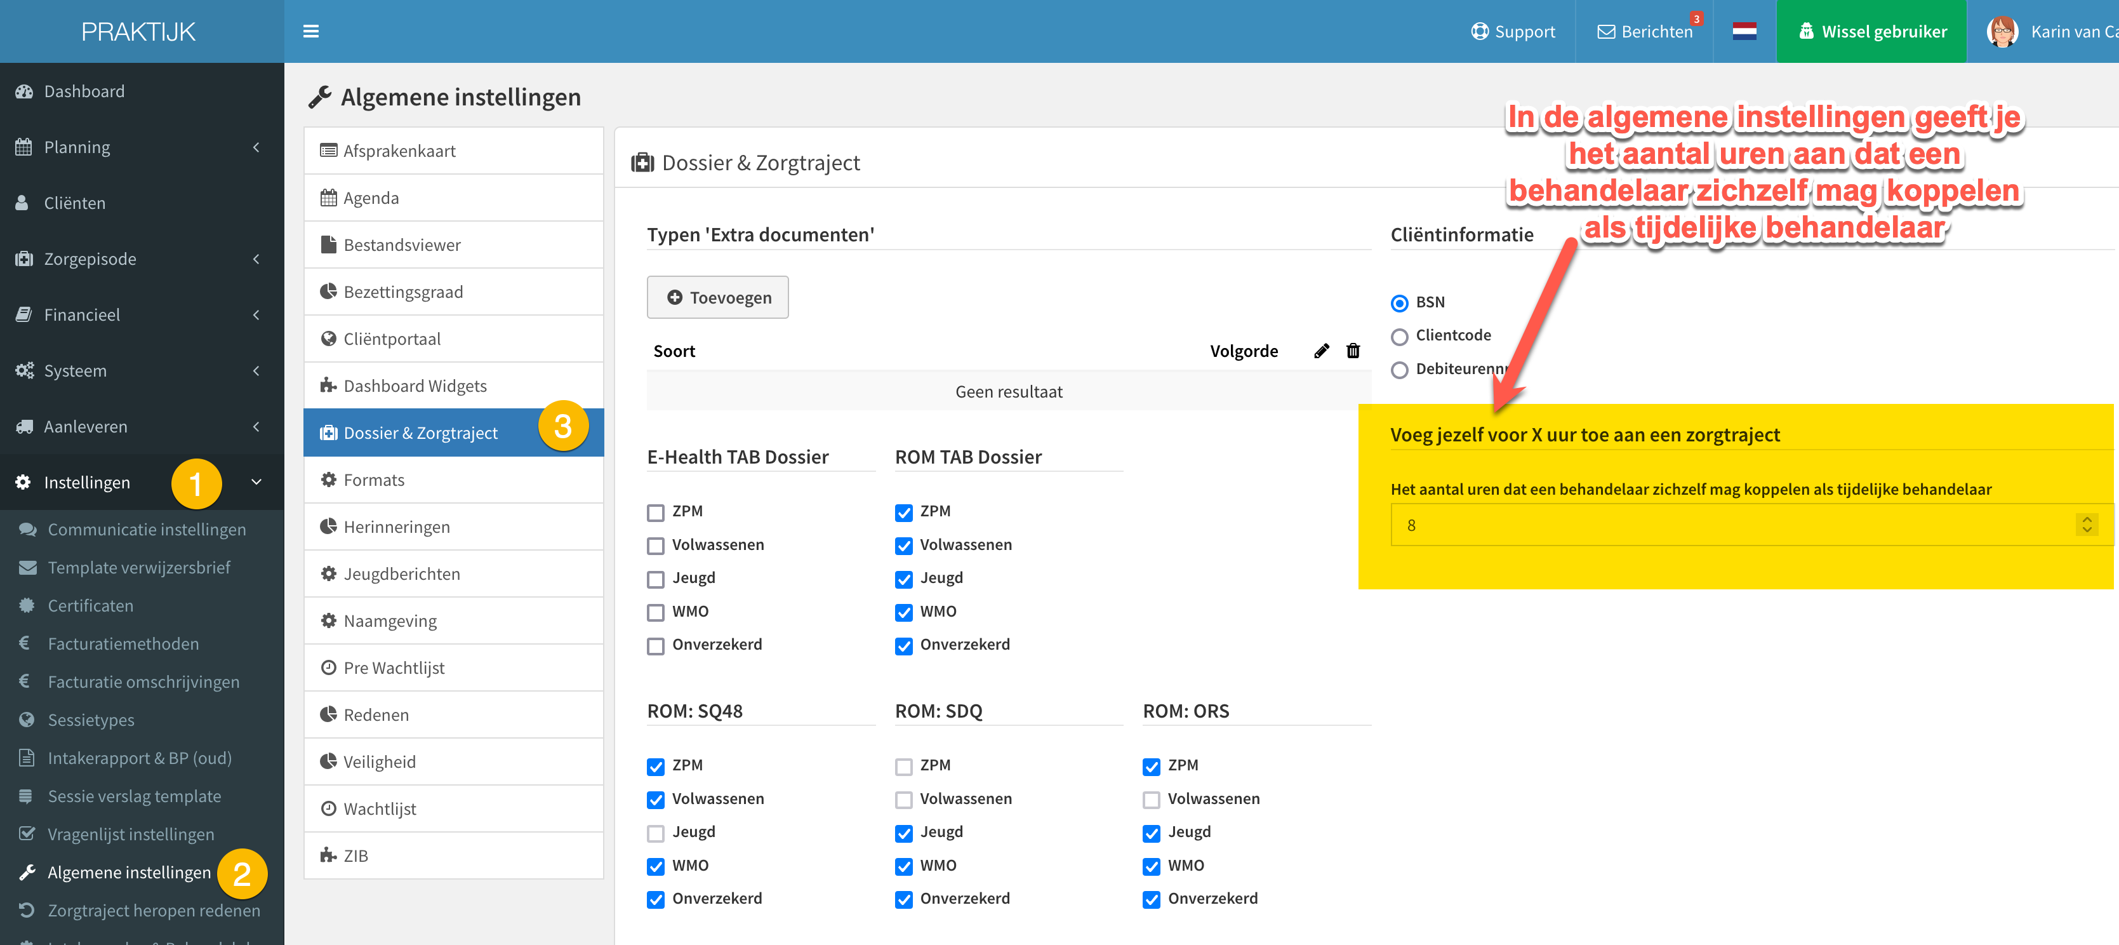Adjust hours with the number stepper arrows
Viewport: 2119px width, 945px height.
[2087, 525]
